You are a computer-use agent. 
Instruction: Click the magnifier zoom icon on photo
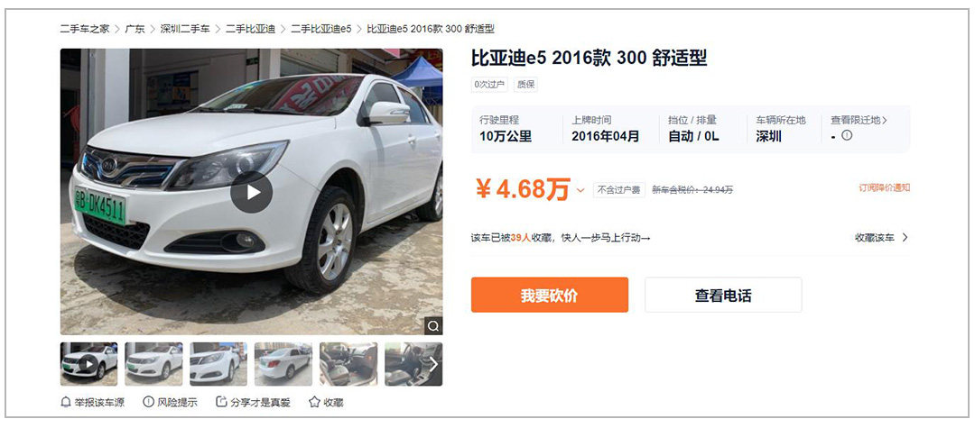pyautogui.click(x=433, y=325)
